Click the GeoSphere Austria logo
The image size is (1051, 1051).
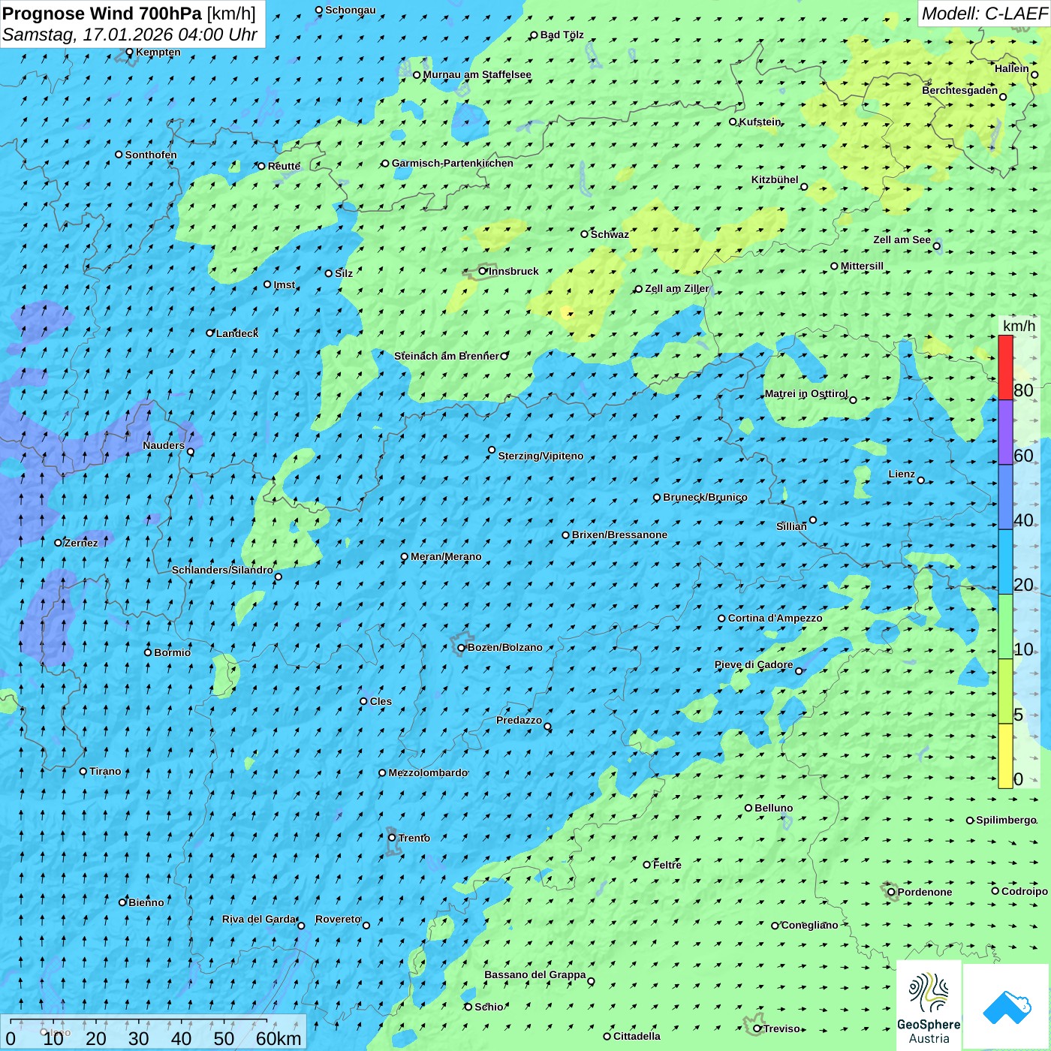point(929,1004)
